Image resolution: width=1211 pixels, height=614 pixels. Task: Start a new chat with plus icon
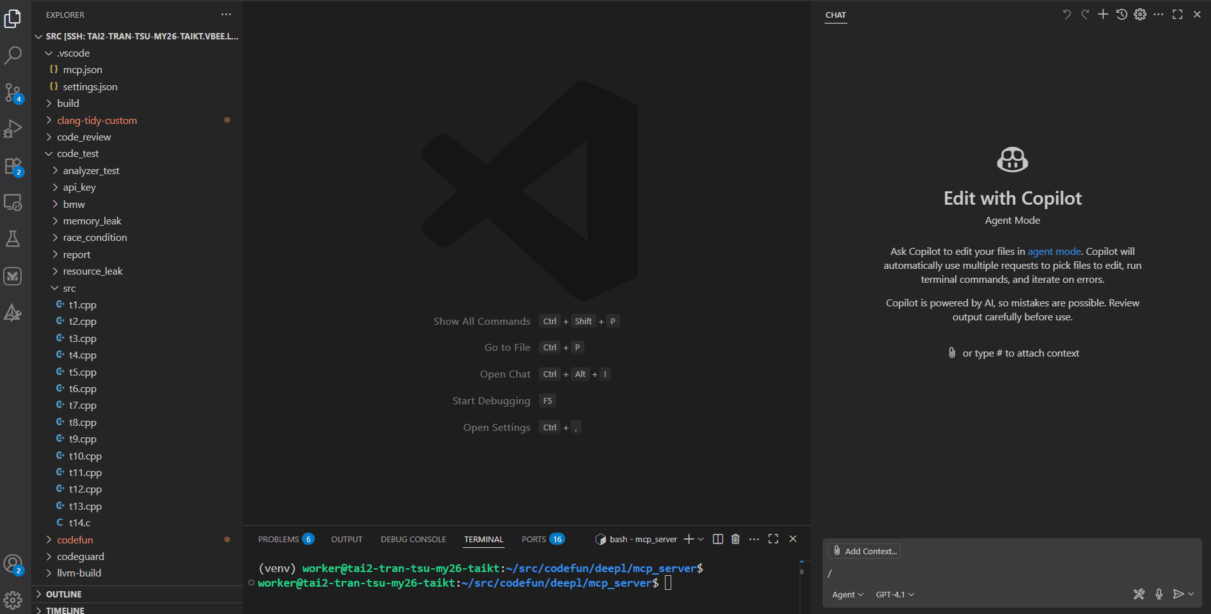pos(1103,15)
